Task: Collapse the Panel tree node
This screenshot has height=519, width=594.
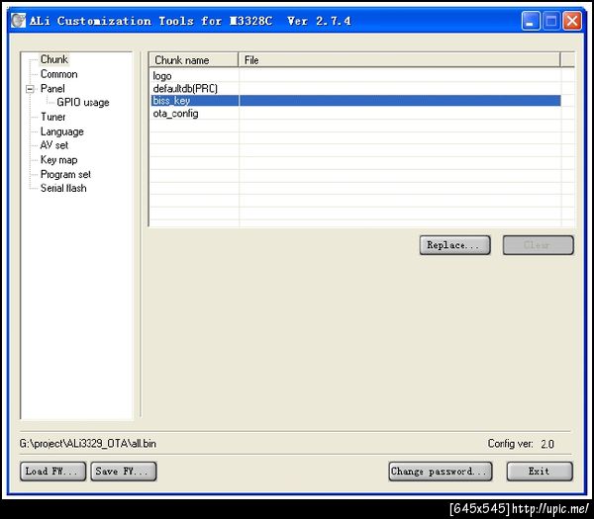Action: pyautogui.click(x=30, y=89)
